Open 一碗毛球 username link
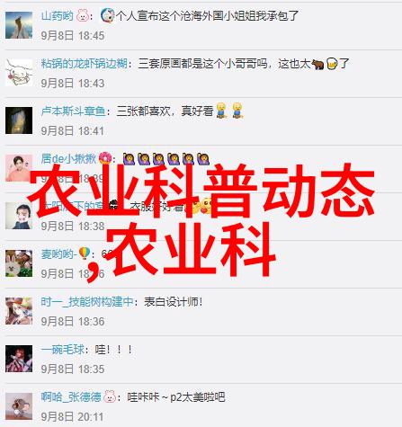The height and width of the screenshot is (427, 402). click(x=63, y=350)
